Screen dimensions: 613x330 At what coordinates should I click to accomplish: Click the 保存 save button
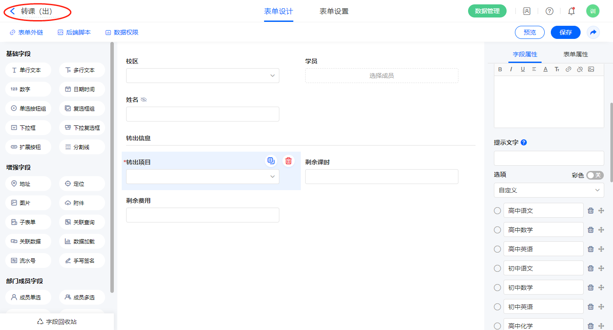click(x=565, y=32)
